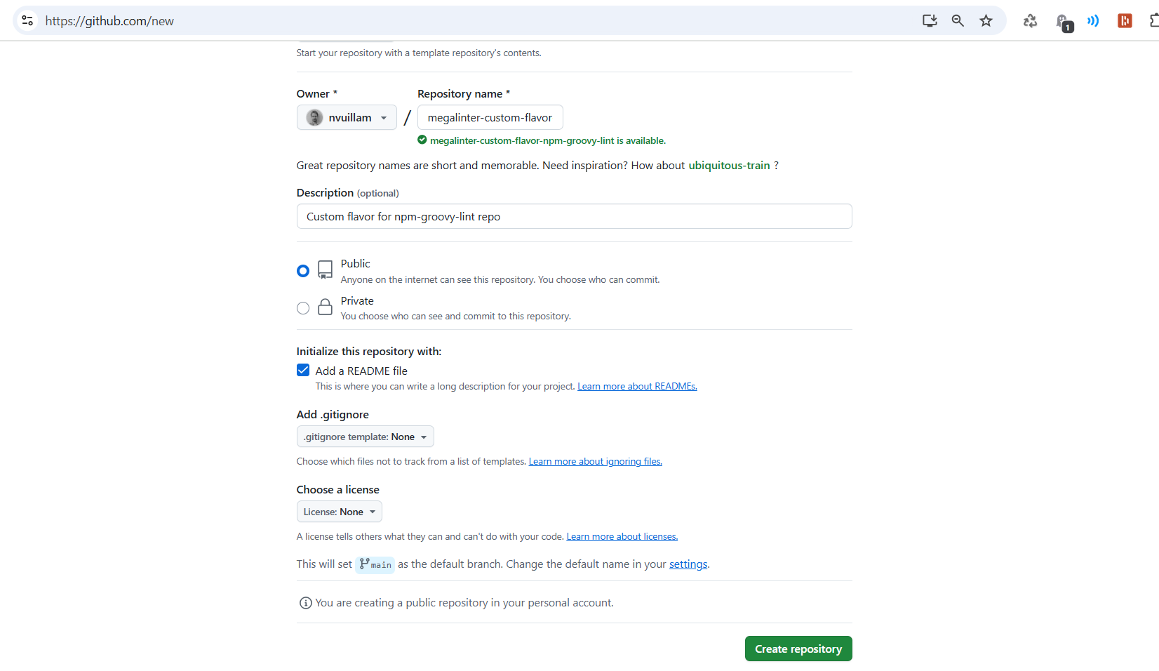This screenshot has width=1159, height=671.
Task: Expand the .gitignore template dropdown
Action: coord(365,437)
